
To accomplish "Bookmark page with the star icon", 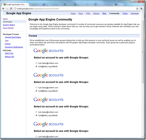I will tap(137, 9).
